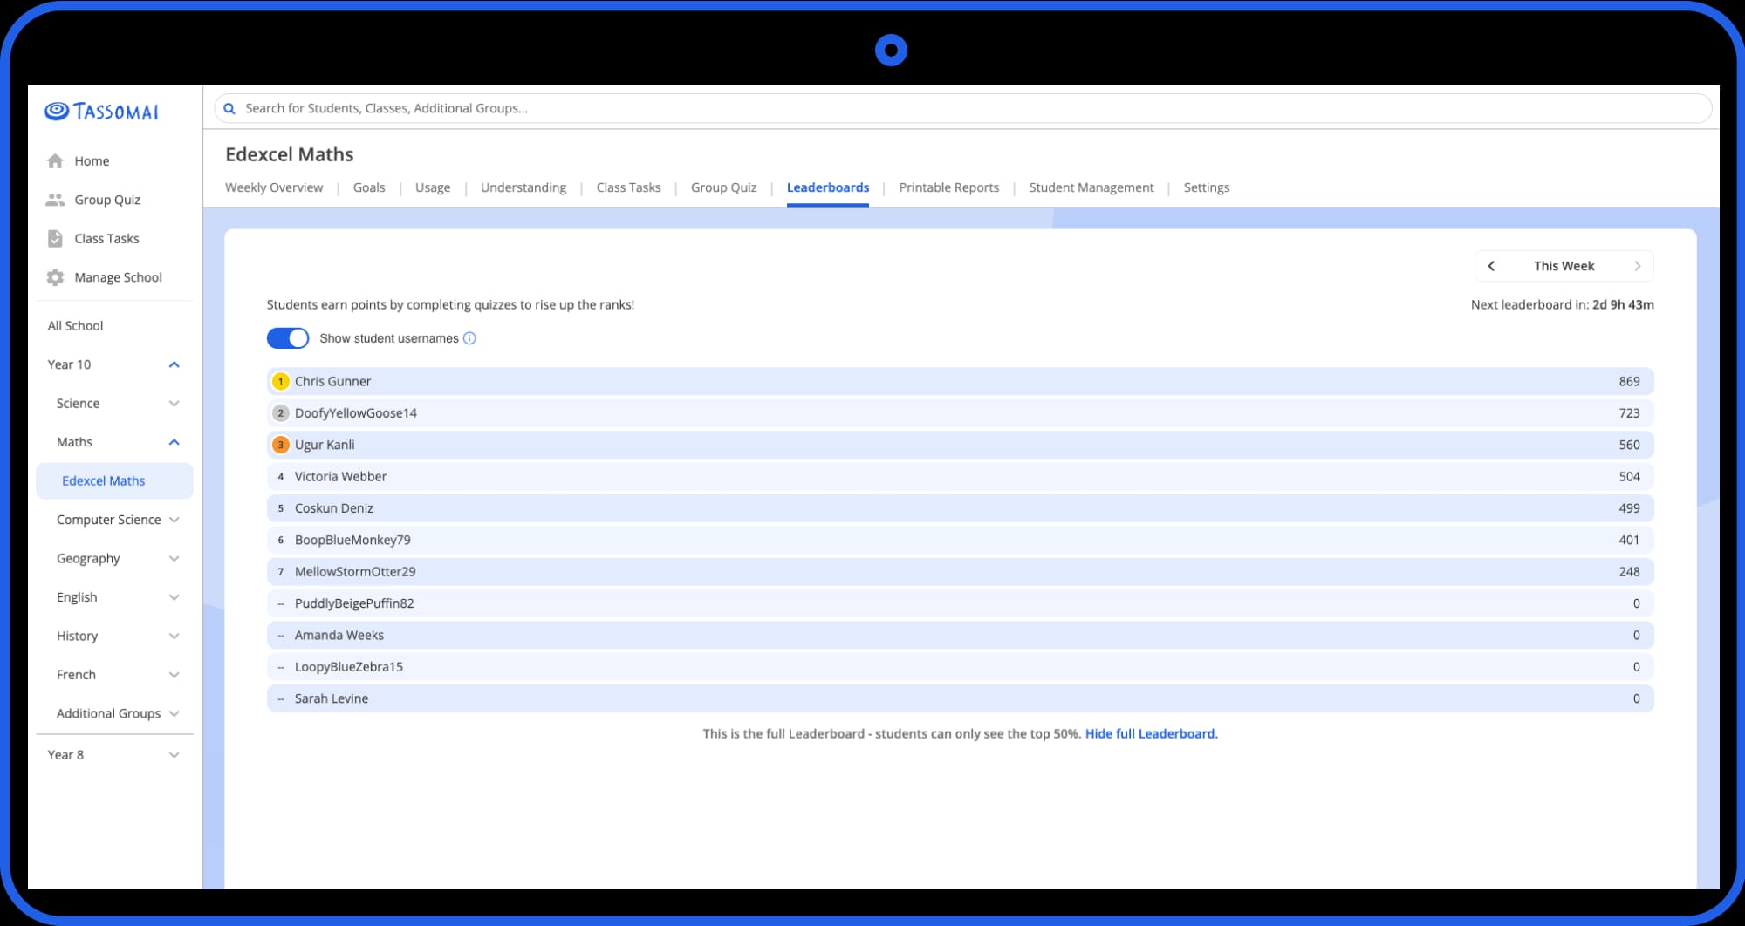Click info icon beside Show student usernames
This screenshot has height=926, width=1745.
click(469, 338)
